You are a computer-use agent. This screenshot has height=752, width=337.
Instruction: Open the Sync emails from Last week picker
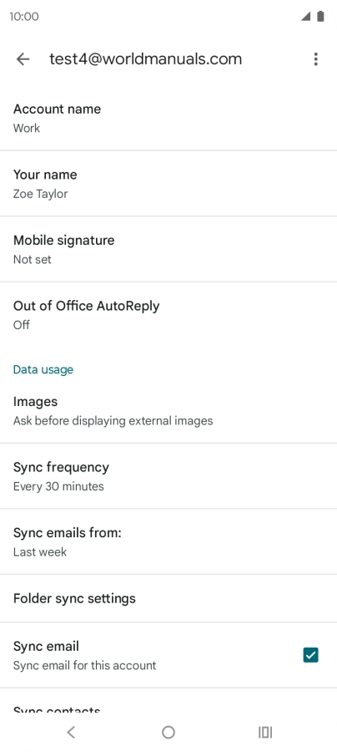pyautogui.click(x=168, y=542)
